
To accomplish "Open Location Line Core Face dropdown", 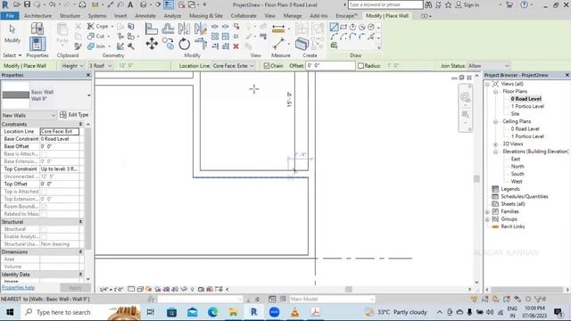I will (234, 66).
